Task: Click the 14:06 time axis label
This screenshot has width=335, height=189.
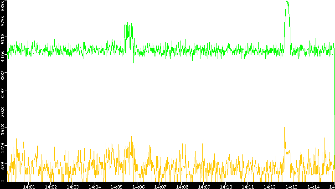Action: pyautogui.click(x=138, y=187)
